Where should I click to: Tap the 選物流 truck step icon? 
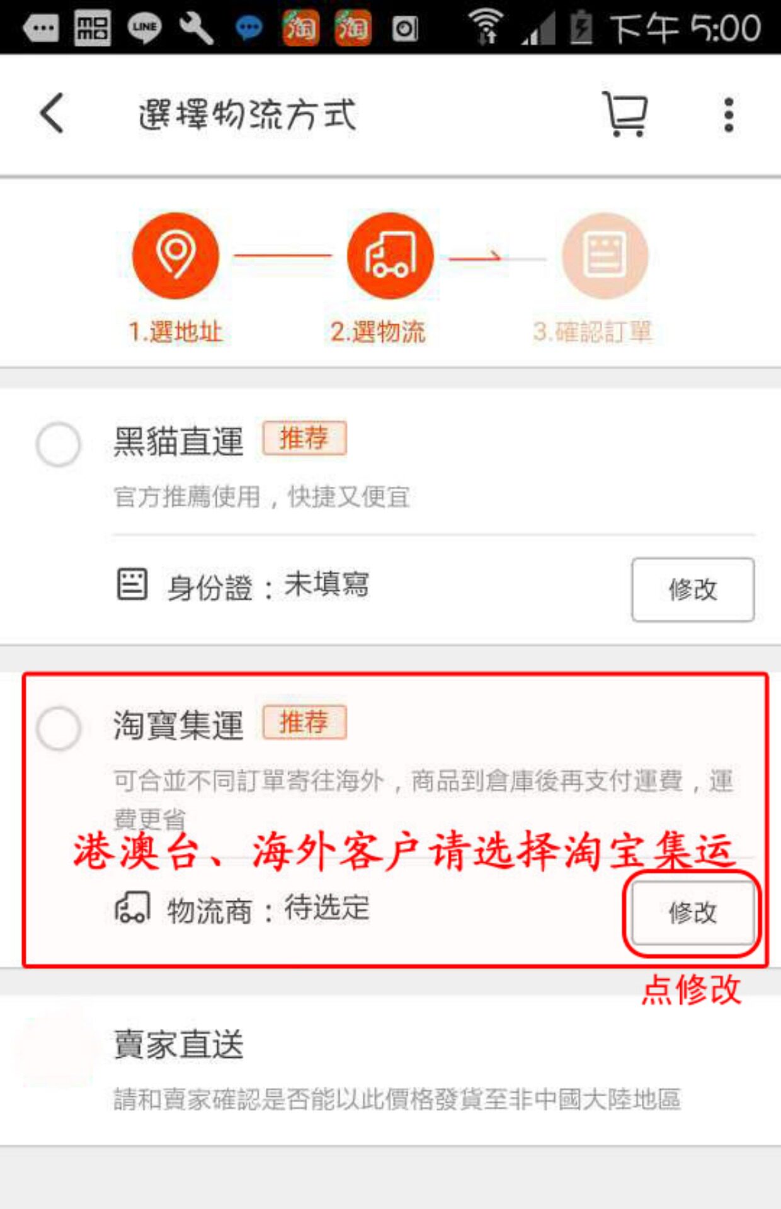coord(390,255)
